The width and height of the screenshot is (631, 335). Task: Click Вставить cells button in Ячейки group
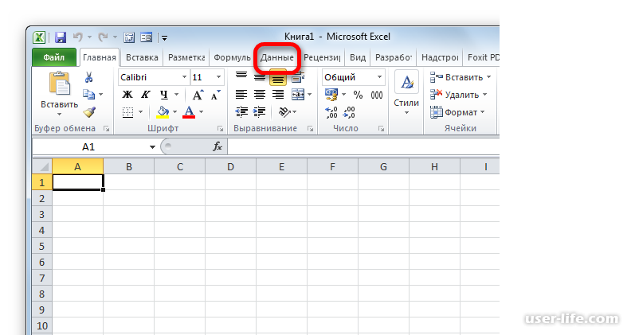pos(461,77)
